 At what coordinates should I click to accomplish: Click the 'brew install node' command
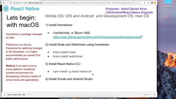click(x=64, y=52)
